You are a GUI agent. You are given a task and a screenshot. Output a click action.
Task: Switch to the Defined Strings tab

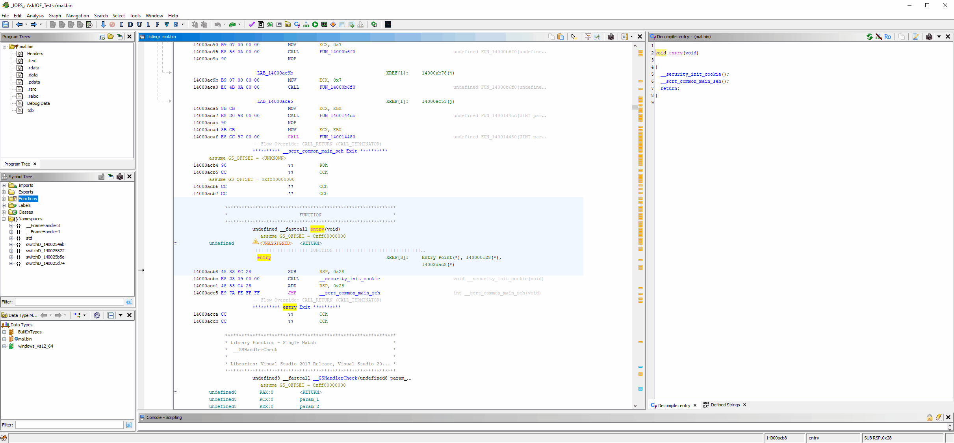(725, 405)
